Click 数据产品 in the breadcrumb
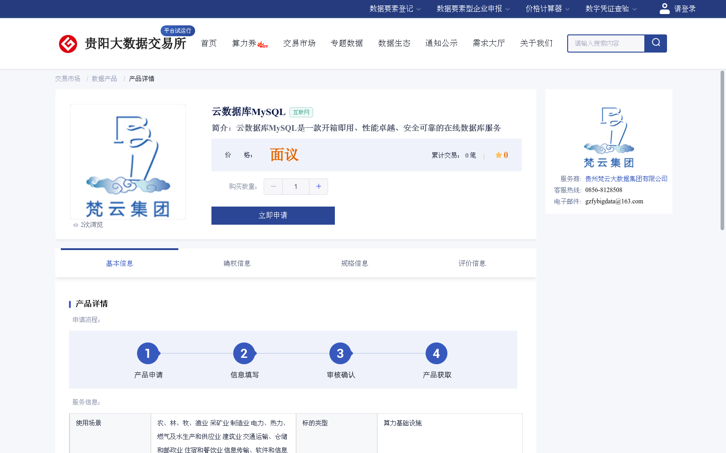The width and height of the screenshot is (726, 453). click(104, 79)
